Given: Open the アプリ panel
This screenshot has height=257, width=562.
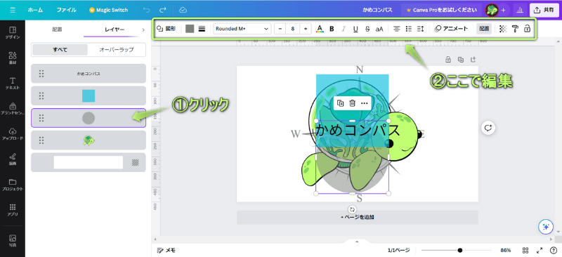Looking at the screenshot, I should coord(13,210).
